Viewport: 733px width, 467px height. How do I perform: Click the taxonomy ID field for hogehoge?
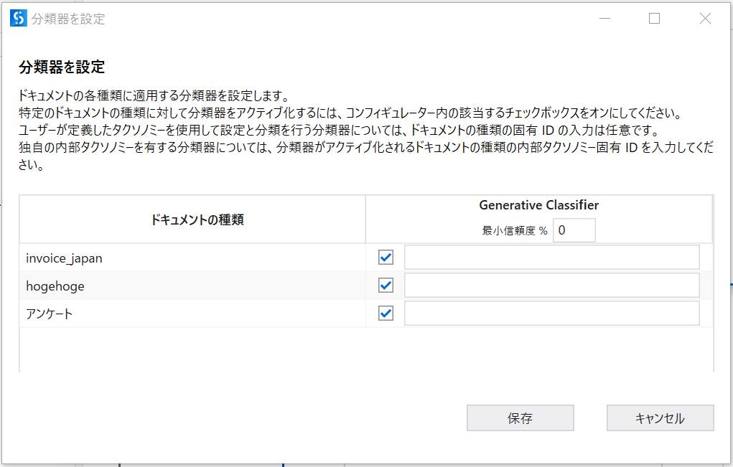click(552, 285)
